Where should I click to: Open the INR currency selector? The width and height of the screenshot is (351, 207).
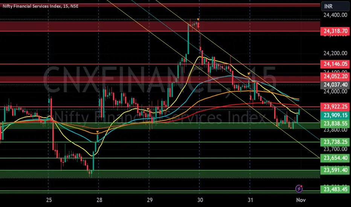(x=335, y=6)
